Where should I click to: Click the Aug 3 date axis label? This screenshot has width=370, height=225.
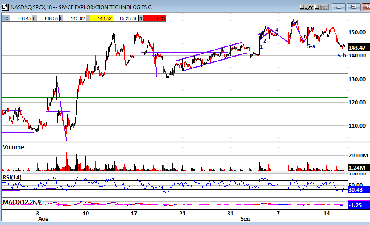[38, 214]
